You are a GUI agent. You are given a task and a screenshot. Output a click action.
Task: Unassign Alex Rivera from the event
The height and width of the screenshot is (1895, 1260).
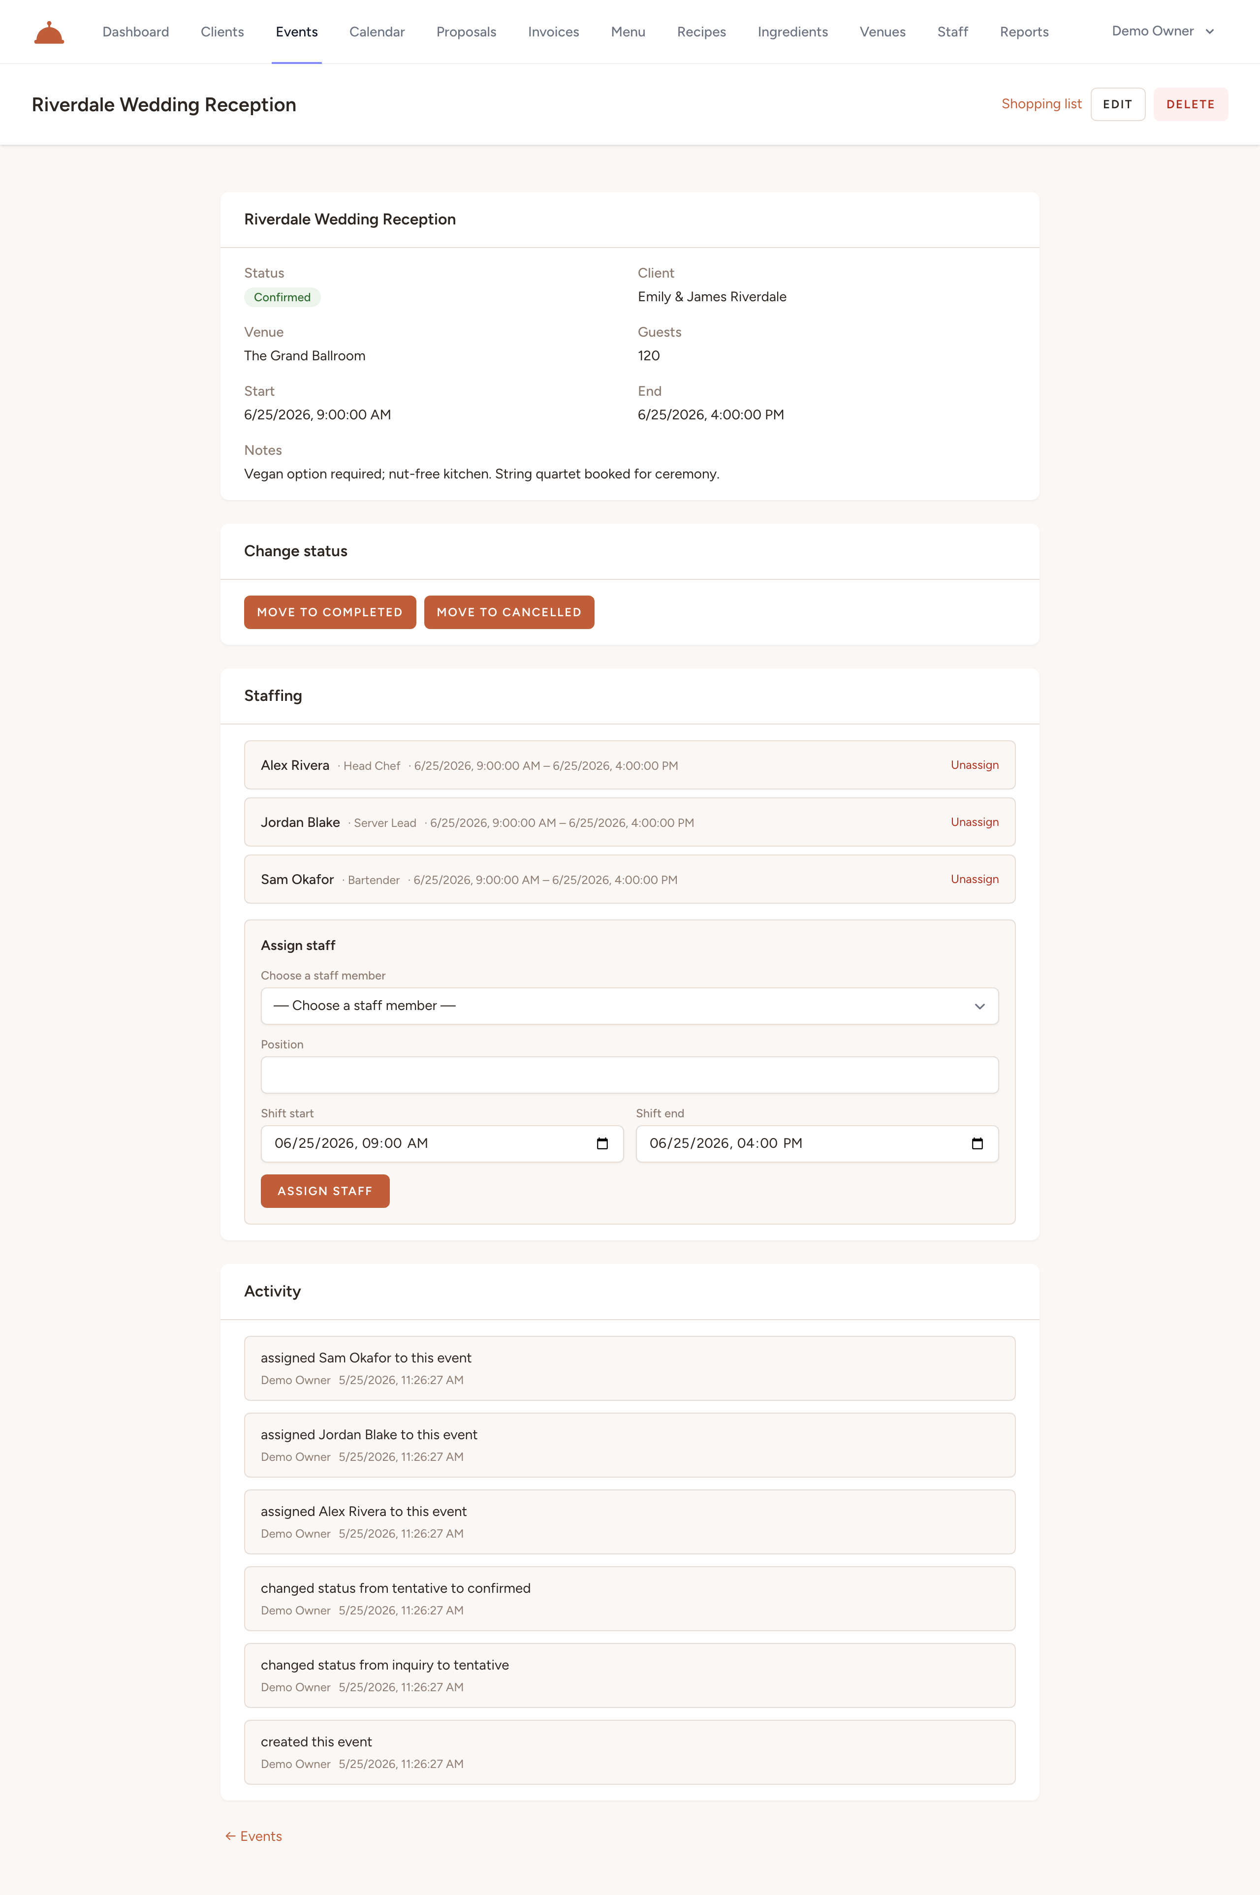tap(975, 765)
